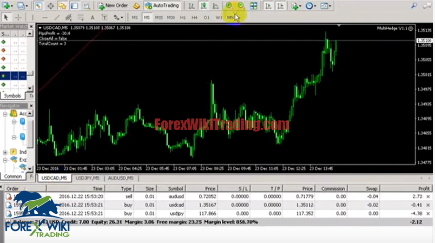Open the Data Window icon
The width and height of the screenshot is (435, 243).
(51, 6)
